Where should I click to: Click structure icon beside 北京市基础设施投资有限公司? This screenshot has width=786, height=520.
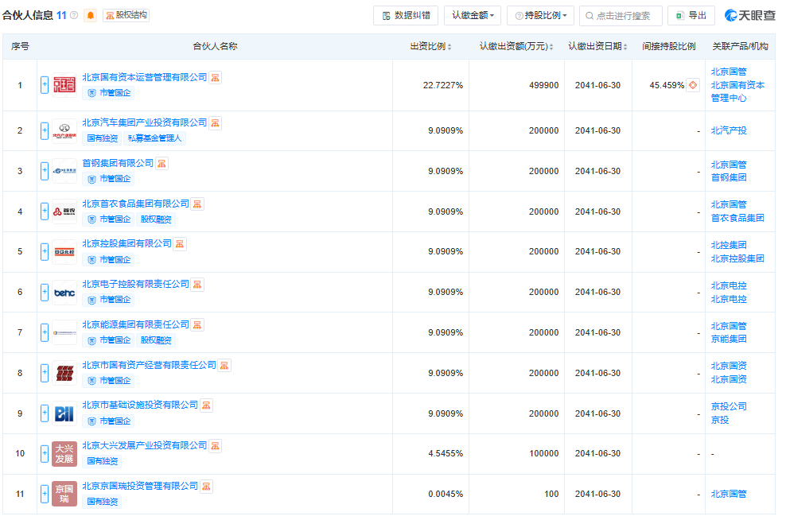206,406
